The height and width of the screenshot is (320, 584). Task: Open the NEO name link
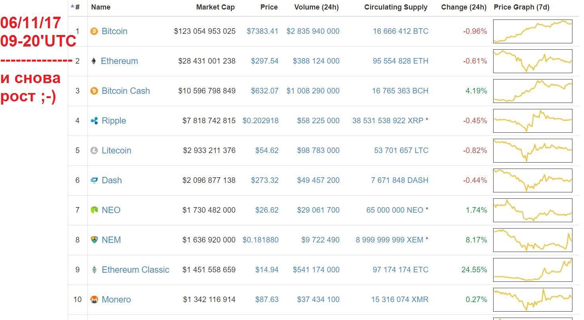[x=111, y=210]
